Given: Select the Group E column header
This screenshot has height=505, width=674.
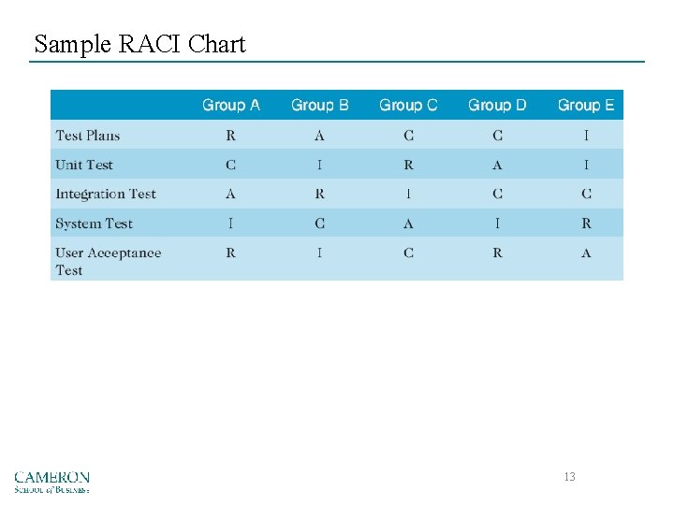Looking at the screenshot, I should pos(586,105).
